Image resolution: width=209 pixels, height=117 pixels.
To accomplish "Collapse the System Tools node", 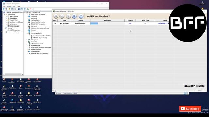I will coord(4,14).
